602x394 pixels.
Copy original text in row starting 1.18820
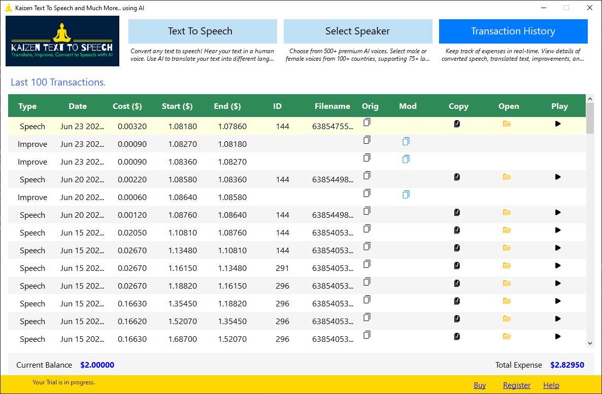point(367,282)
